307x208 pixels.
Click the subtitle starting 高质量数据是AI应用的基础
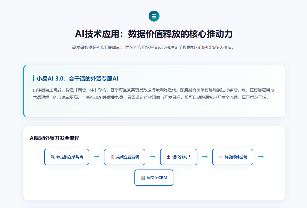point(154,47)
